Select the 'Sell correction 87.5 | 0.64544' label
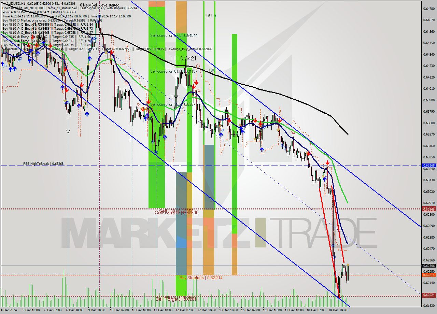Viewport: 437px width, 314px height. (x=174, y=35)
